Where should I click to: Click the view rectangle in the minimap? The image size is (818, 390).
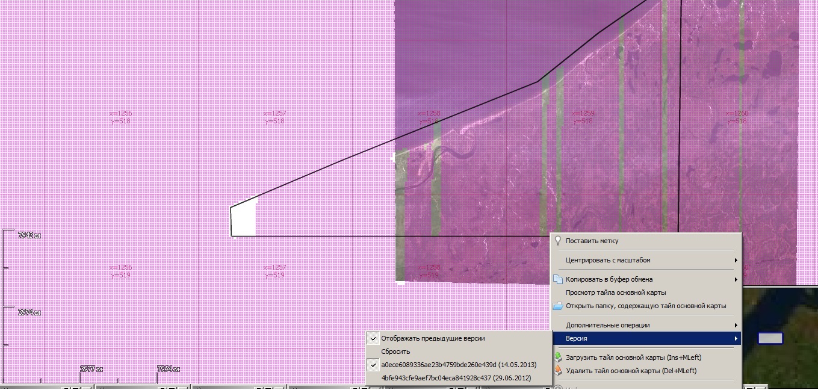[x=770, y=338]
